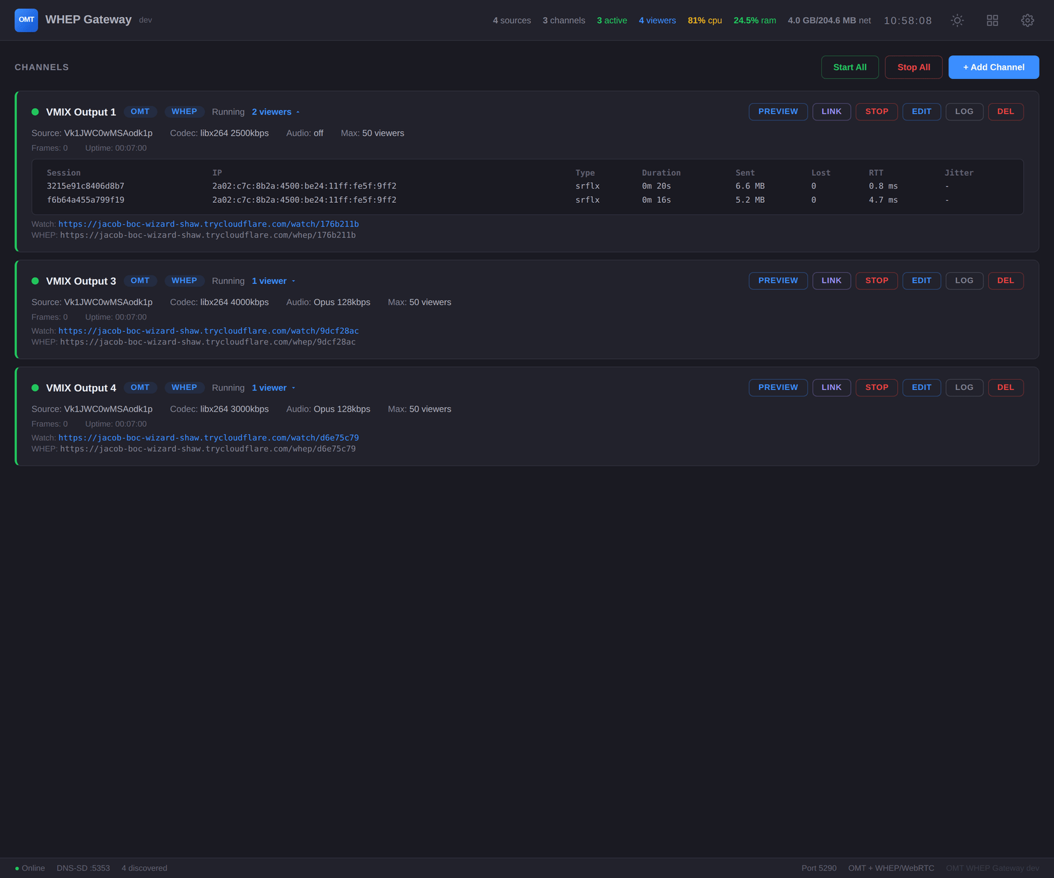1054x878 pixels.
Task: Click the OMT logo icon
Action: 26,20
